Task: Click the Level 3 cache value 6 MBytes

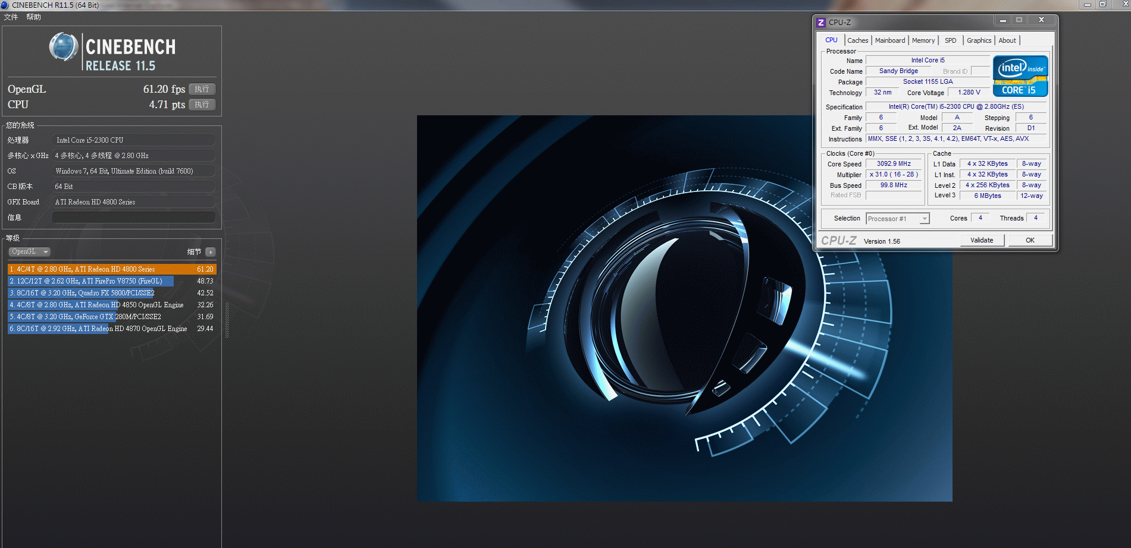Action: pyautogui.click(x=988, y=196)
